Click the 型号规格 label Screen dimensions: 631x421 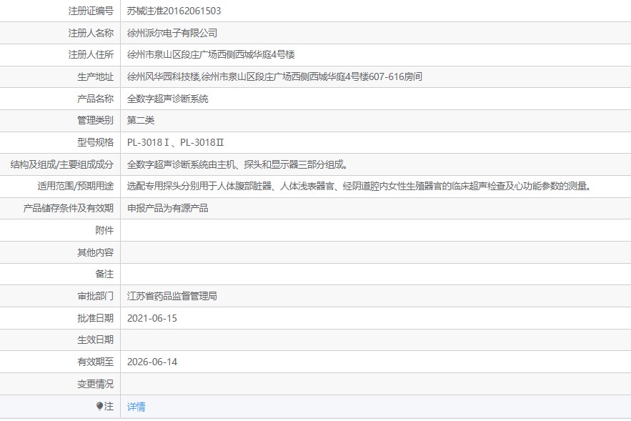point(95,142)
